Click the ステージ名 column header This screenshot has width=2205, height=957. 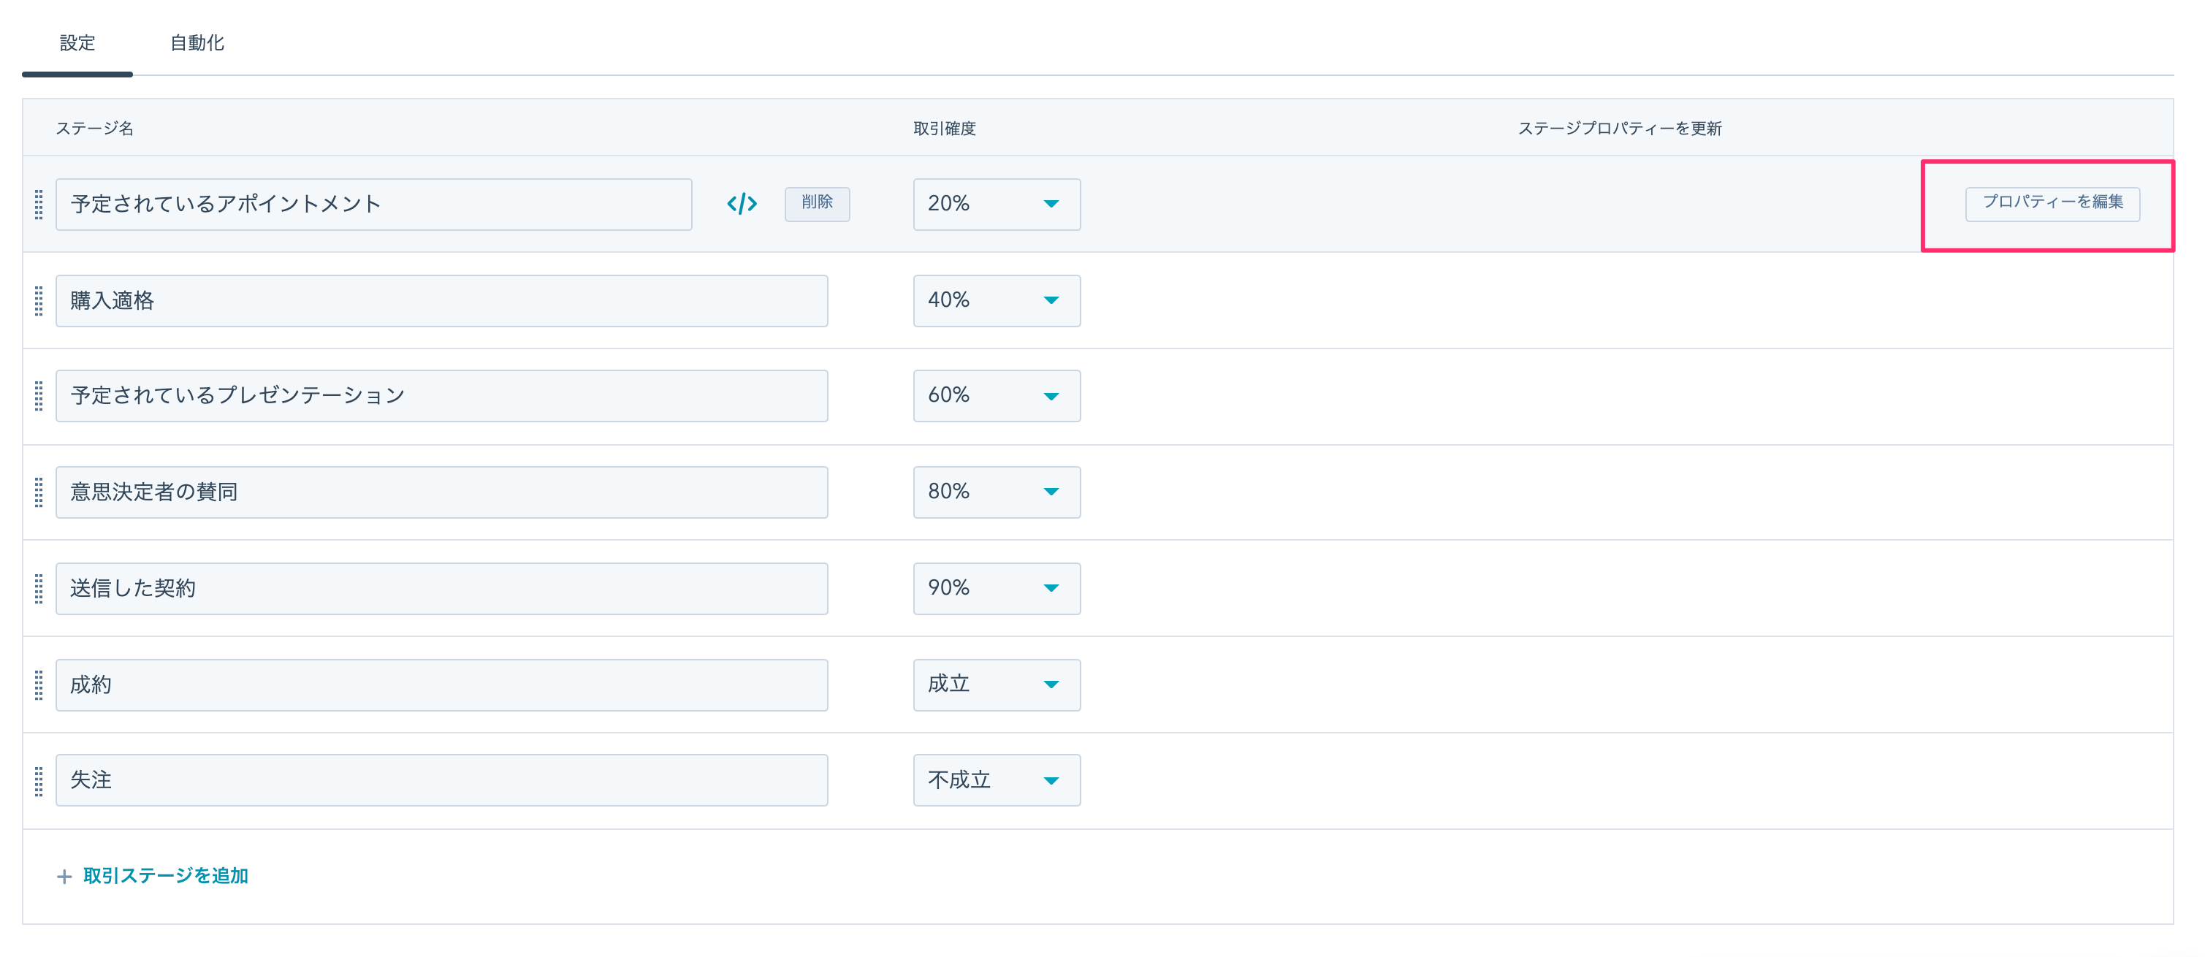(94, 129)
